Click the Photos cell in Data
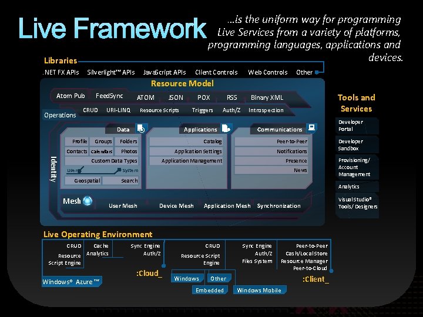 pos(127,151)
